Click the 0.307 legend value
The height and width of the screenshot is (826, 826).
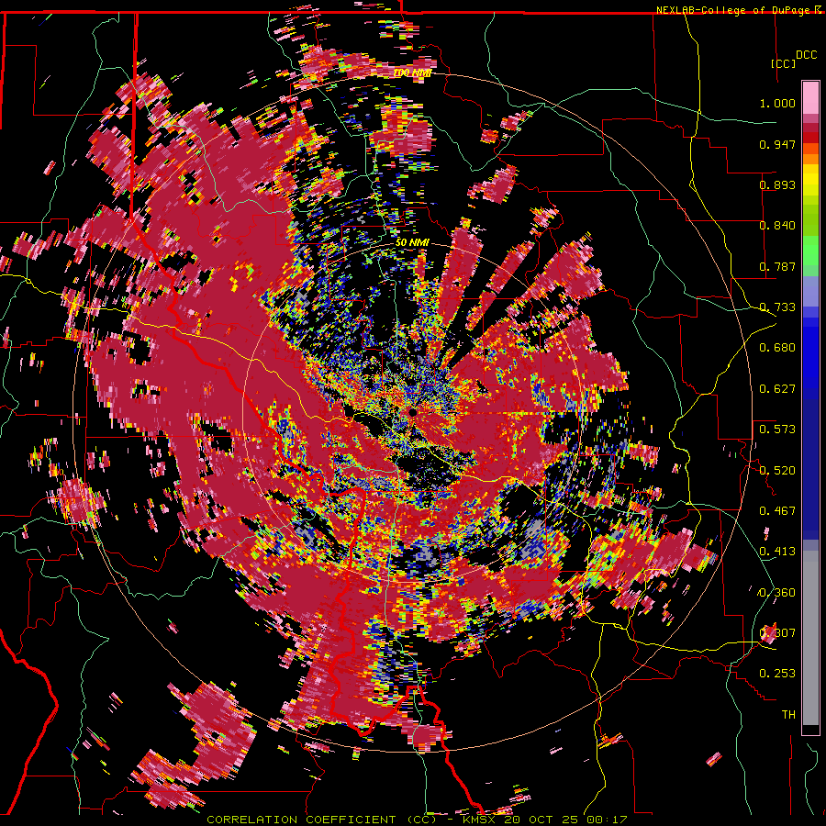click(777, 633)
